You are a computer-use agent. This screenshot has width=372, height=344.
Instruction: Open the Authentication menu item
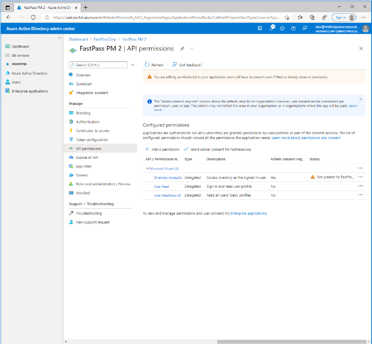pos(87,122)
